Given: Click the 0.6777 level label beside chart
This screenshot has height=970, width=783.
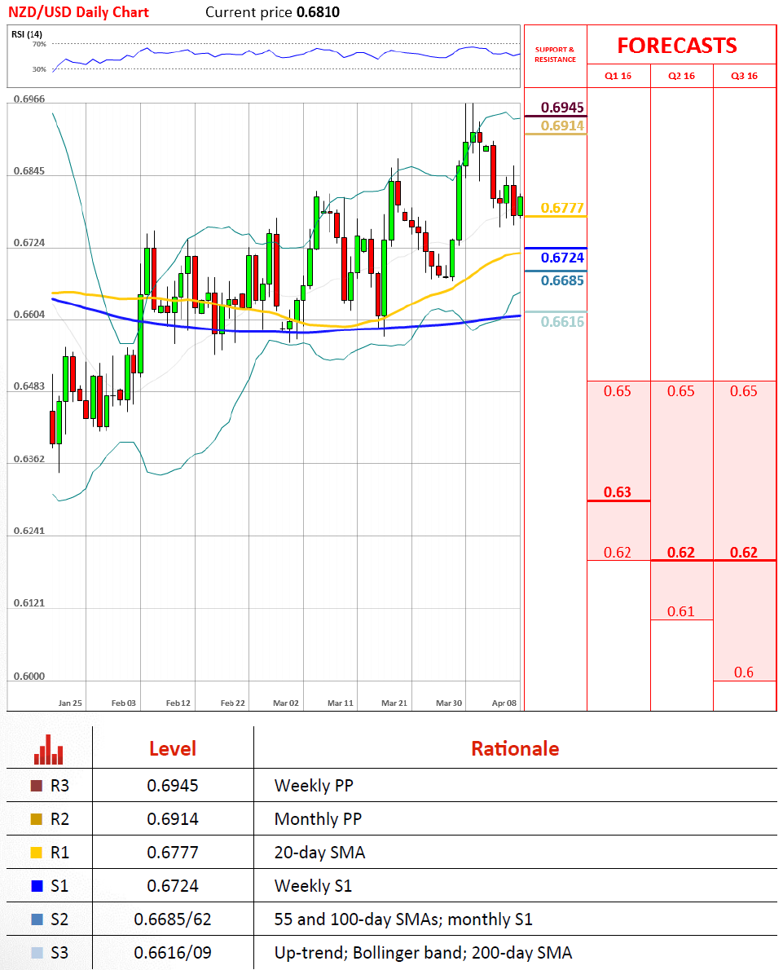Looking at the screenshot, I should 562,208.
